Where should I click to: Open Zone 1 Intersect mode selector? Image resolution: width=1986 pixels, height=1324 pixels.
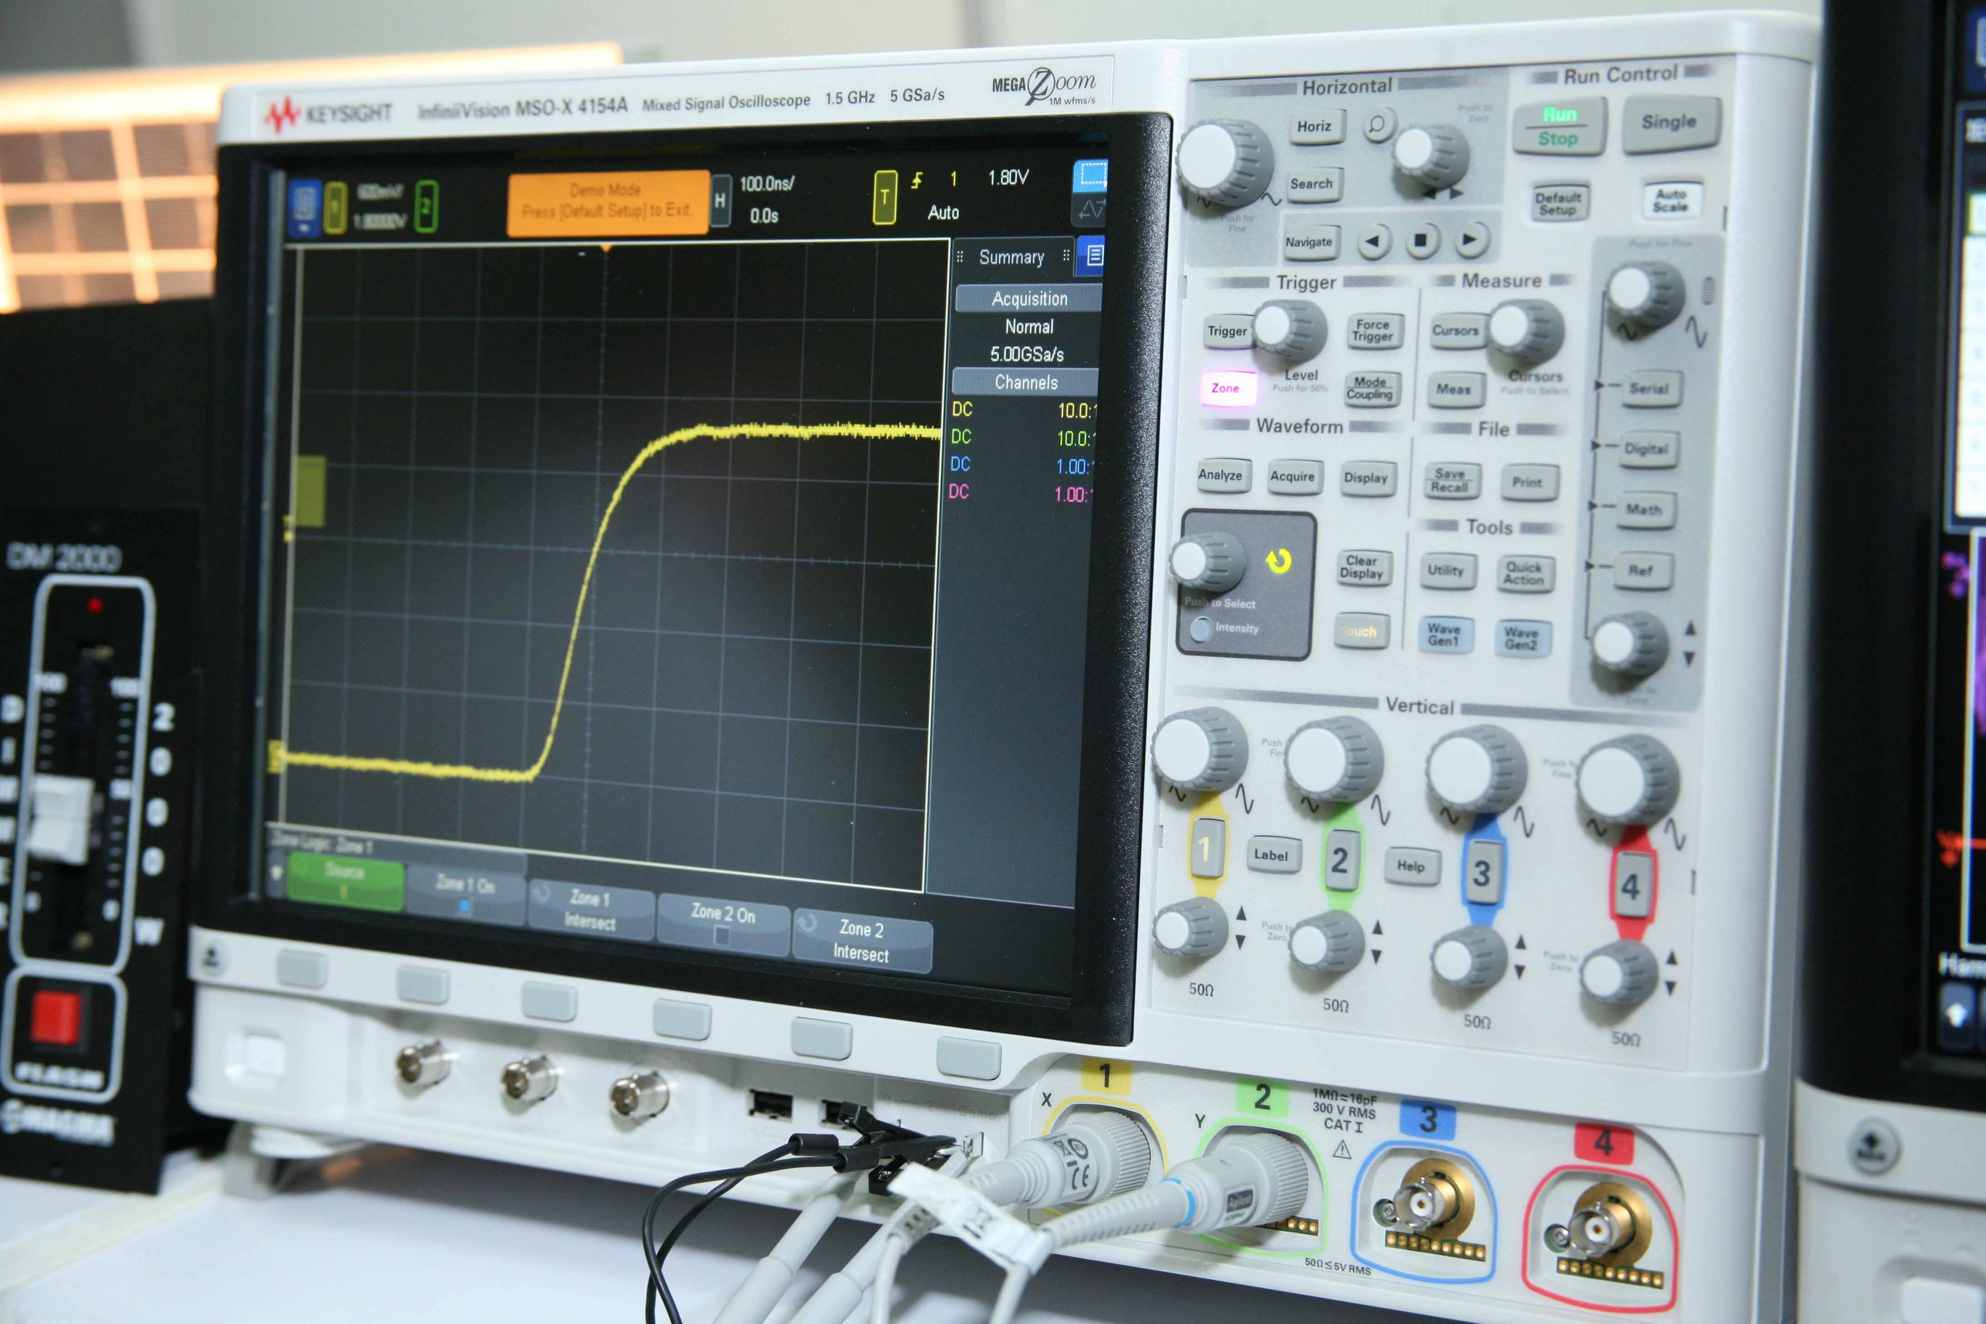(589, 909)
